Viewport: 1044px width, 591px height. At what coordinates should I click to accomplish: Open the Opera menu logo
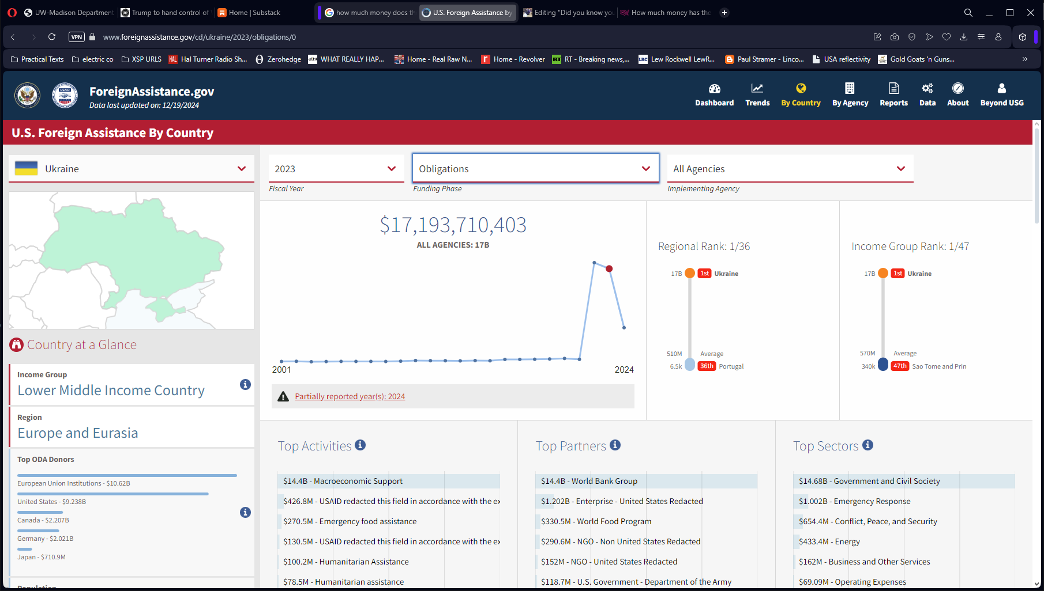(12, 12)
